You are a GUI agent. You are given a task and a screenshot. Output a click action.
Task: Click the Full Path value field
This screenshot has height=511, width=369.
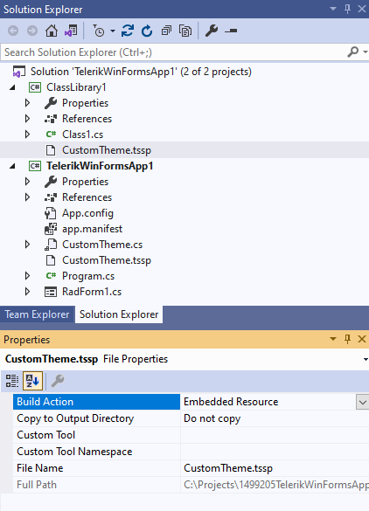coord(275,485)
